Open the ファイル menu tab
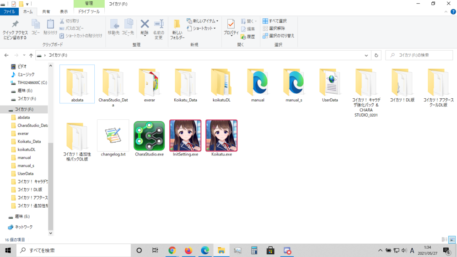Viewport: 457px width, 257px height. pyautogui.click(x=9, y=11)
